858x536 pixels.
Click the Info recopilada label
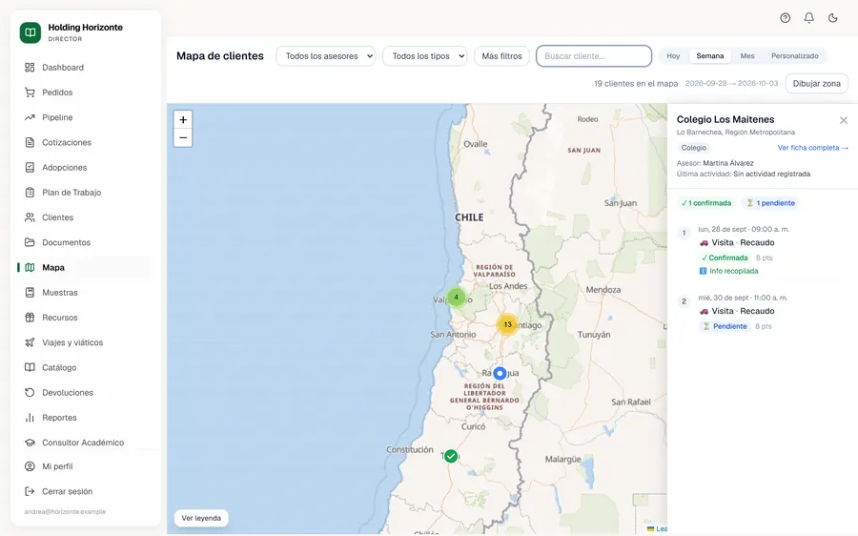(x=729, y=271)
